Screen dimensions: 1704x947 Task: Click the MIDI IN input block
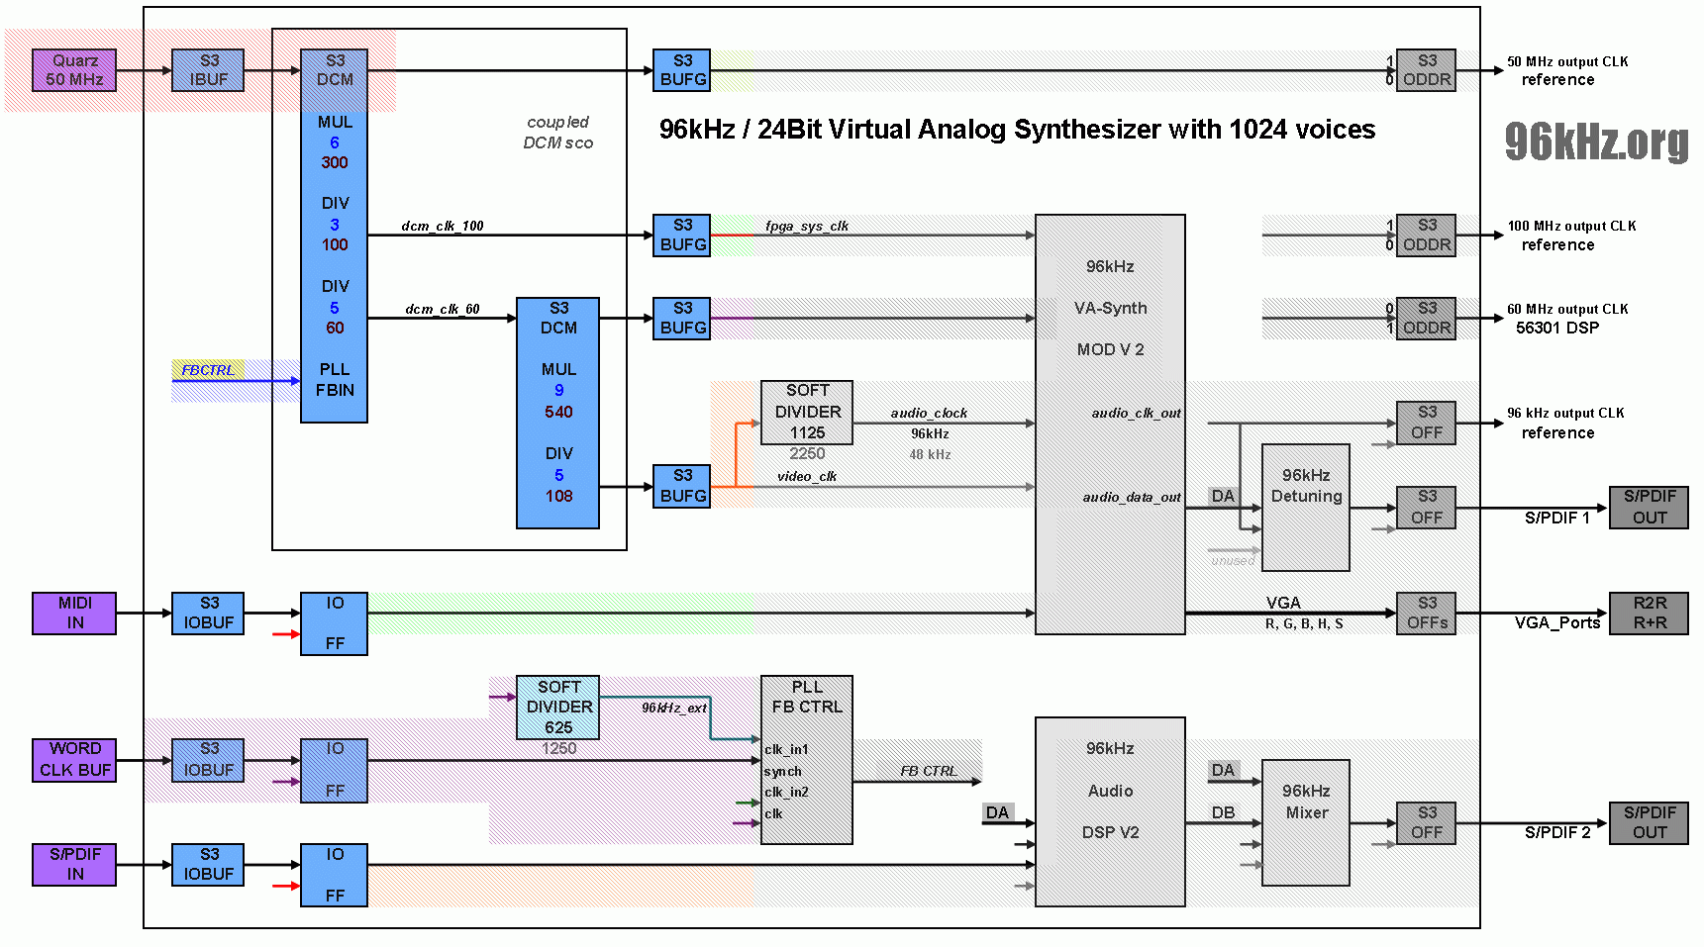[x=74, y=613]
